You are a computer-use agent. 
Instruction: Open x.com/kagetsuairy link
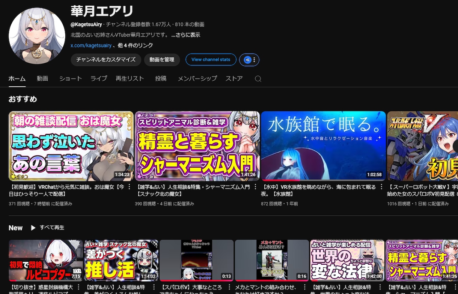pos(91,45)
